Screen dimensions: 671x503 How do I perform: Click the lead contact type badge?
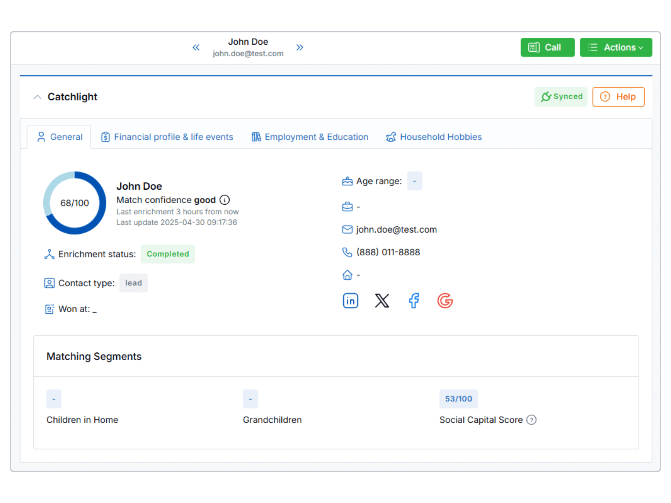[134, 283]
